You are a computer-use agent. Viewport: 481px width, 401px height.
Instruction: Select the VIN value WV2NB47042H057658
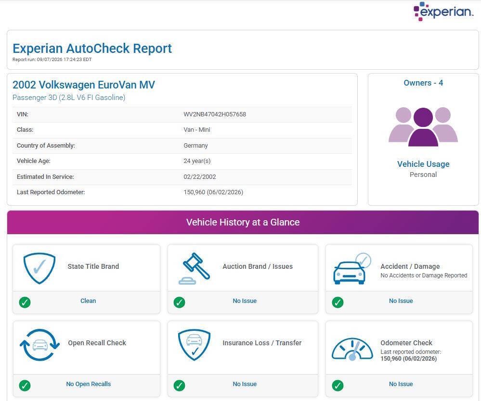click(215, 114)
